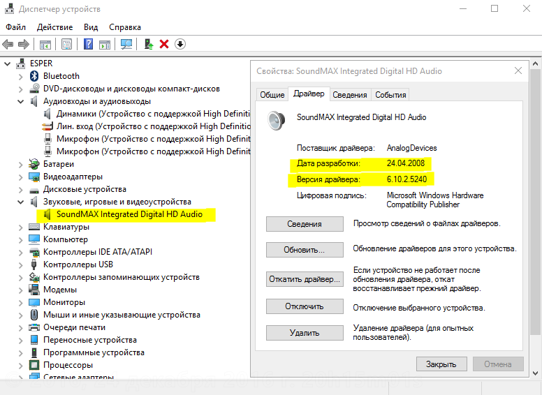The image size is (542, 395).
Task: Select the Драйвер tab
Action: (x=309, y=94)
